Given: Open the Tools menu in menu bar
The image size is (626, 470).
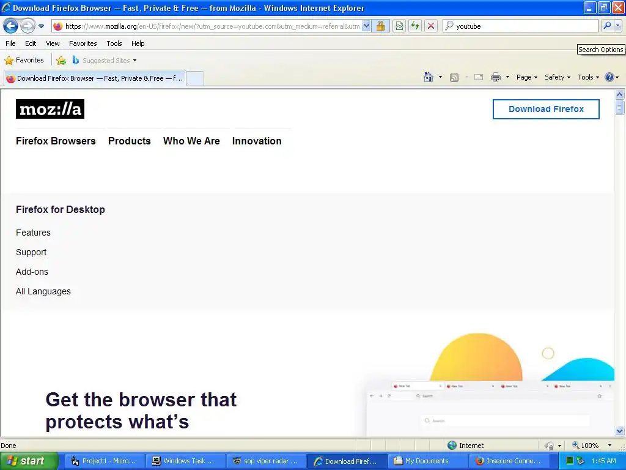Looking at the screenshot, I should pos(114,43).
